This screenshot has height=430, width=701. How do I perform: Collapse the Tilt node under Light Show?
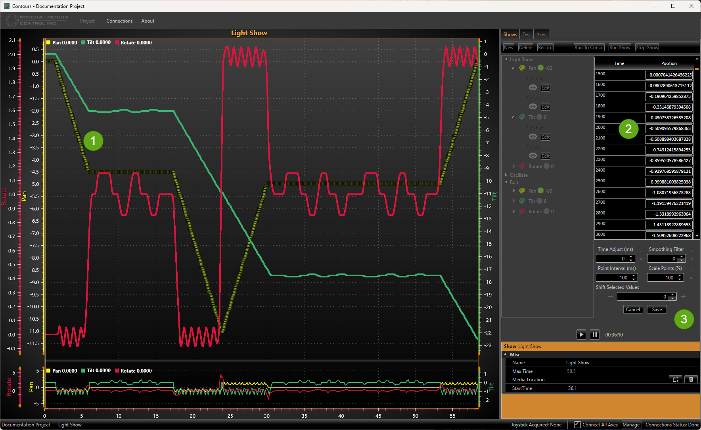click(x=513, y=117)
